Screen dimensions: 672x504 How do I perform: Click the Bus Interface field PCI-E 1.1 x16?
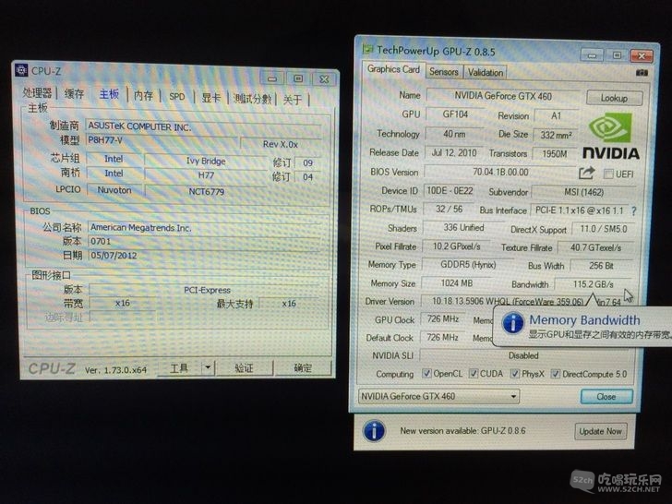[x=579, y=210]
